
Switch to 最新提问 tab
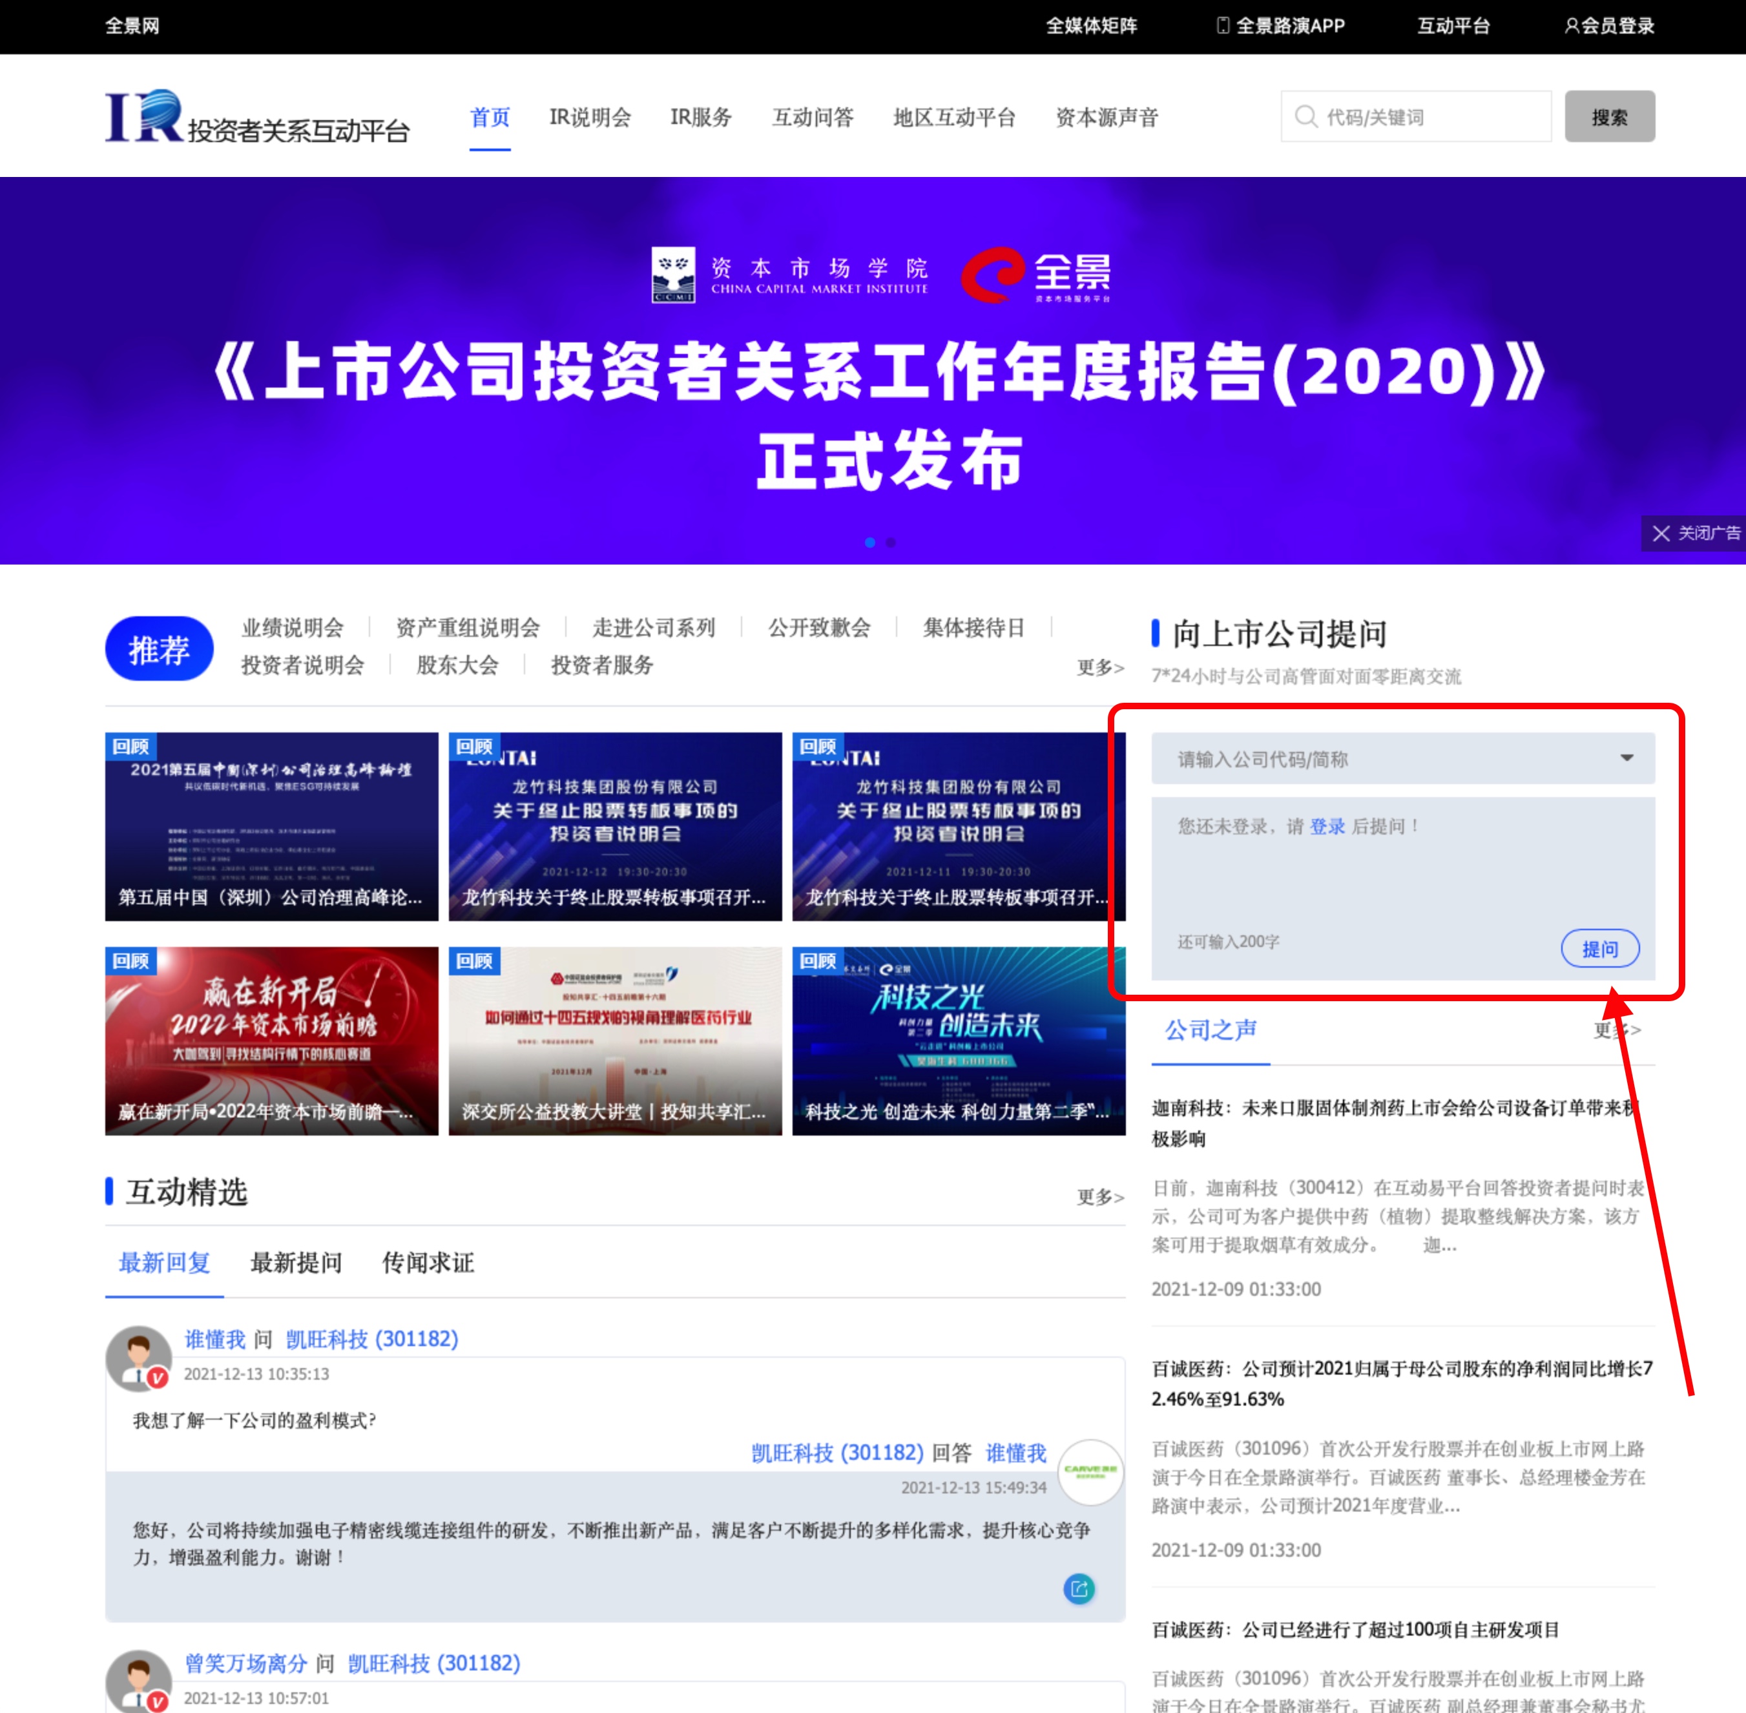pyautogui.click(x=296, y=1262)
